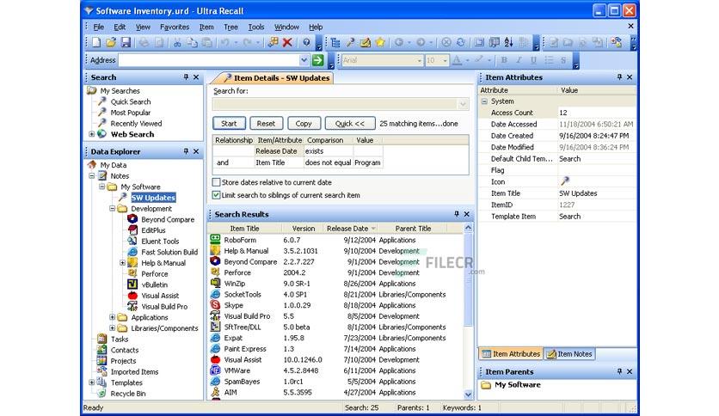Viewport: 719px width, 416px height.
Task: Expand the Web Search node
Action: 92,134
